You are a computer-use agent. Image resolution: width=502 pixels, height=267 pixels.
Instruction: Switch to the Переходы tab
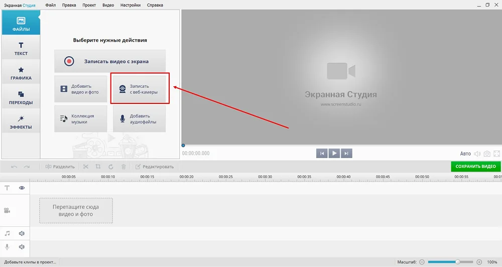[x=21, y=97]
